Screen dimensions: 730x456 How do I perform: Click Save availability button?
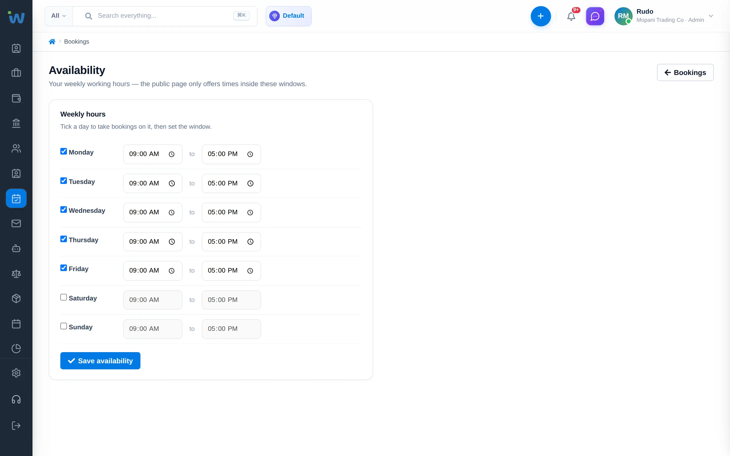100,361
